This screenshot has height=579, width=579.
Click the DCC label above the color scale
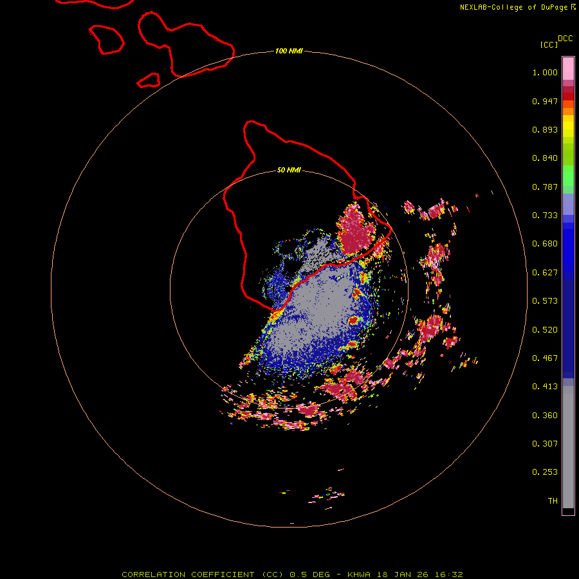coord(565,39)
